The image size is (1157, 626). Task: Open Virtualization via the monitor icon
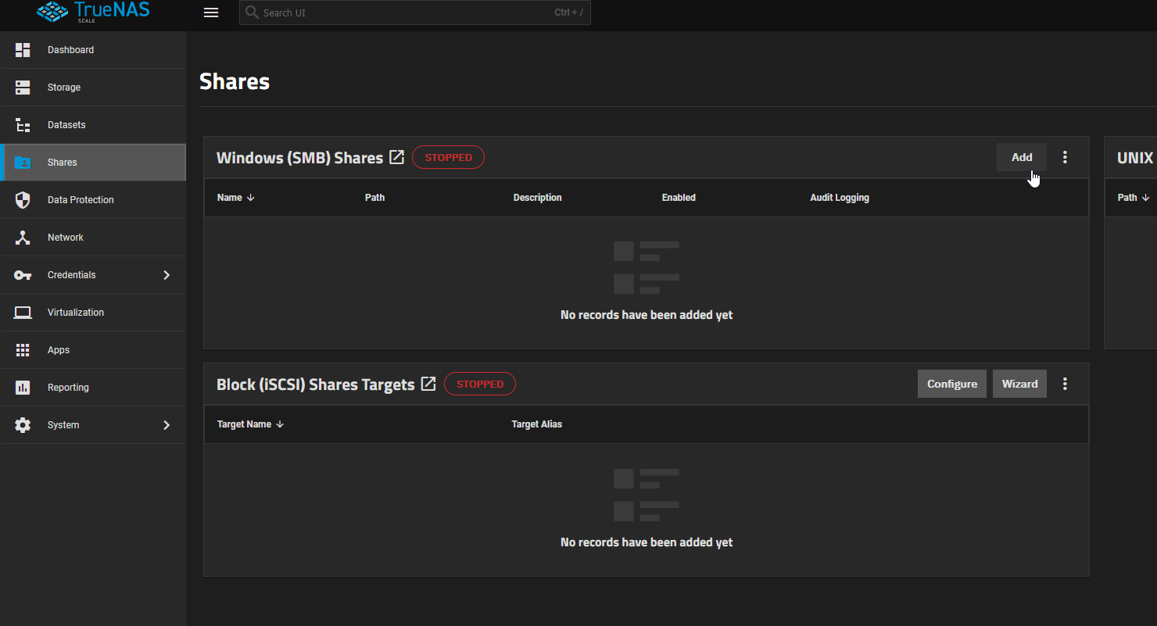[x=22, y=312]
